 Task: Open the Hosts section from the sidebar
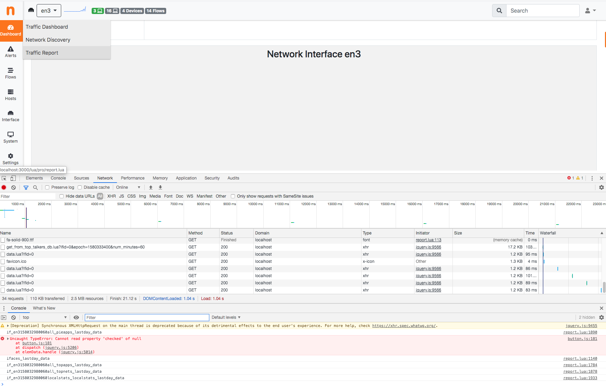point(10,94)
